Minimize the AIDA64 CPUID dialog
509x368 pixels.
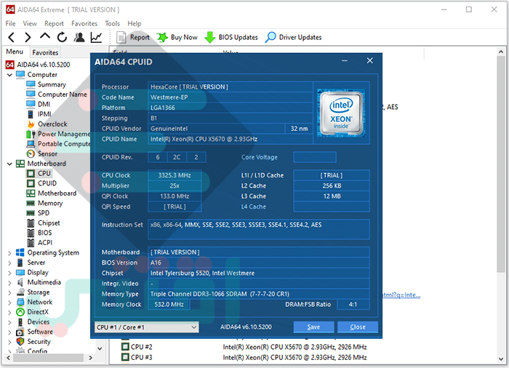345,61
